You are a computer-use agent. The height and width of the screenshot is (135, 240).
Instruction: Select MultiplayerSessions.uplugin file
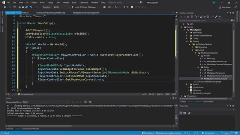tap(210, 82)
